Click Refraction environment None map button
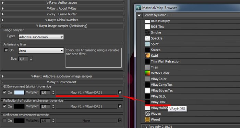 point(86,121)
